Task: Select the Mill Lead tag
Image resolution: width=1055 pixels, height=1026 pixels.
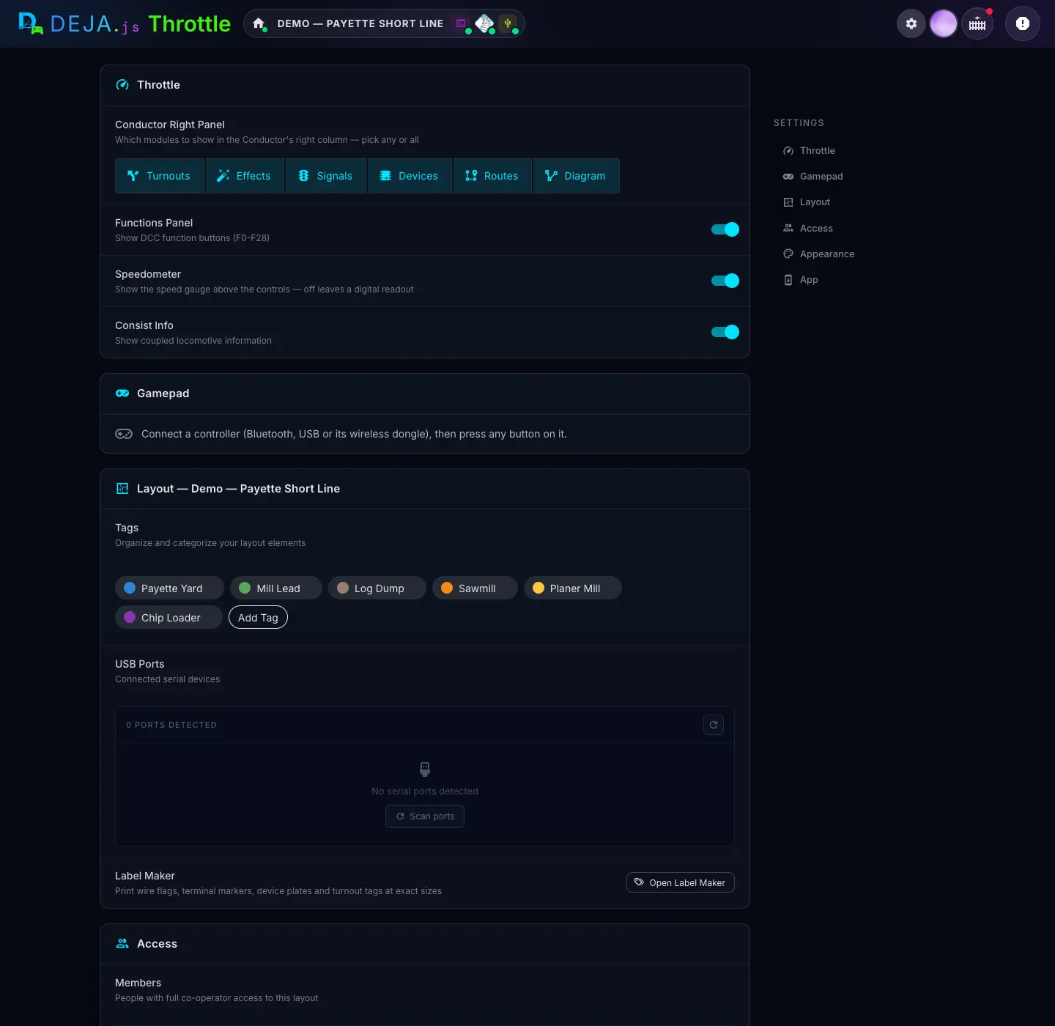Action: point(276,588)
